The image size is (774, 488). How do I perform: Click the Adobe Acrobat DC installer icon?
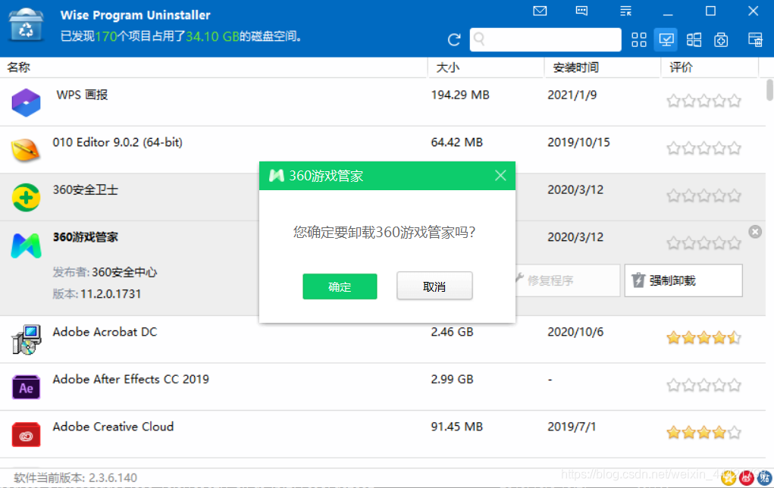(x=26, y=339)
